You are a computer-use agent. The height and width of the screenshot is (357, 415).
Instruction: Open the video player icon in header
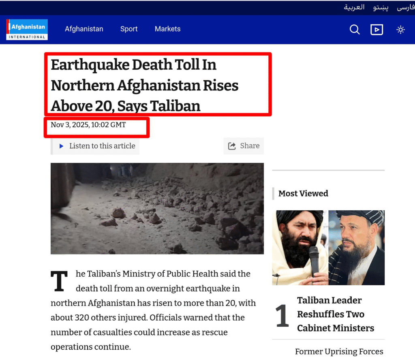376,30
